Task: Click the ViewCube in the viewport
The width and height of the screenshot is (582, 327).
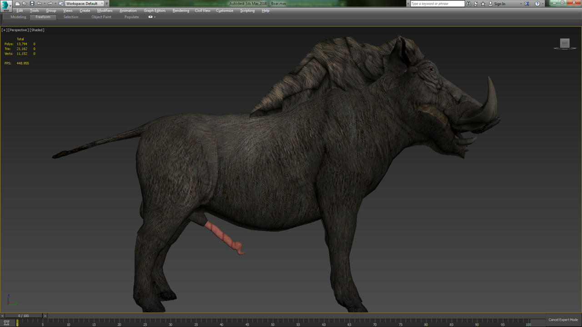Action: (x=565, y=44)
